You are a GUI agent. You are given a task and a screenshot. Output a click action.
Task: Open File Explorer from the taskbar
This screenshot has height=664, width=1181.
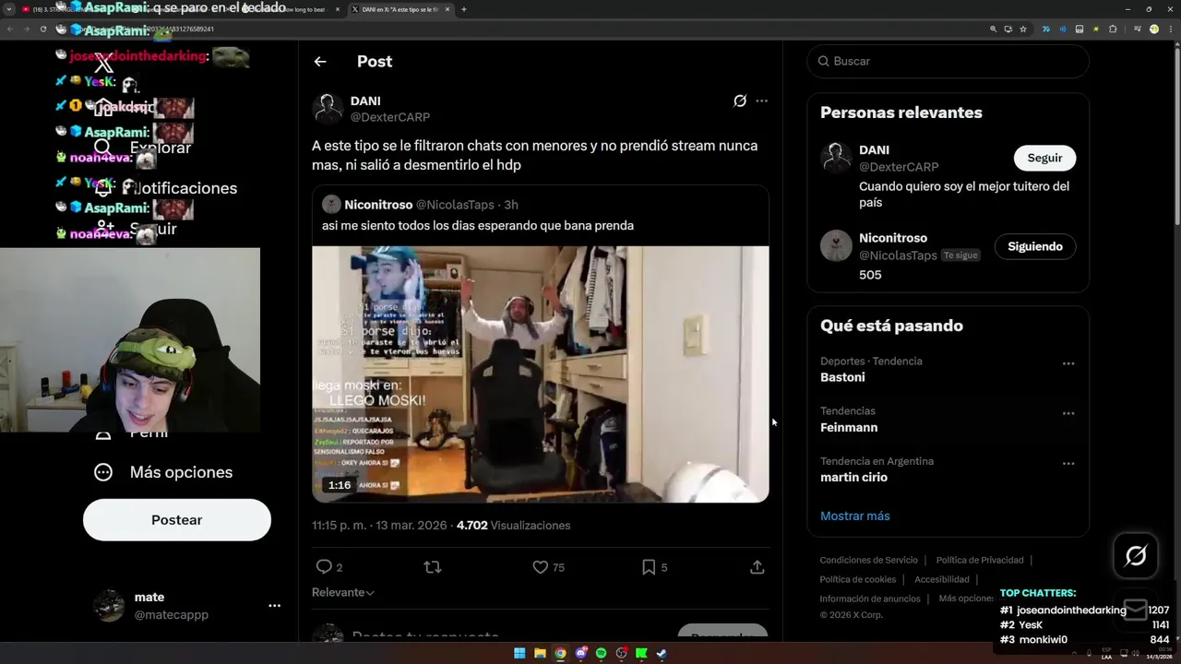click(x=540, y=653)
